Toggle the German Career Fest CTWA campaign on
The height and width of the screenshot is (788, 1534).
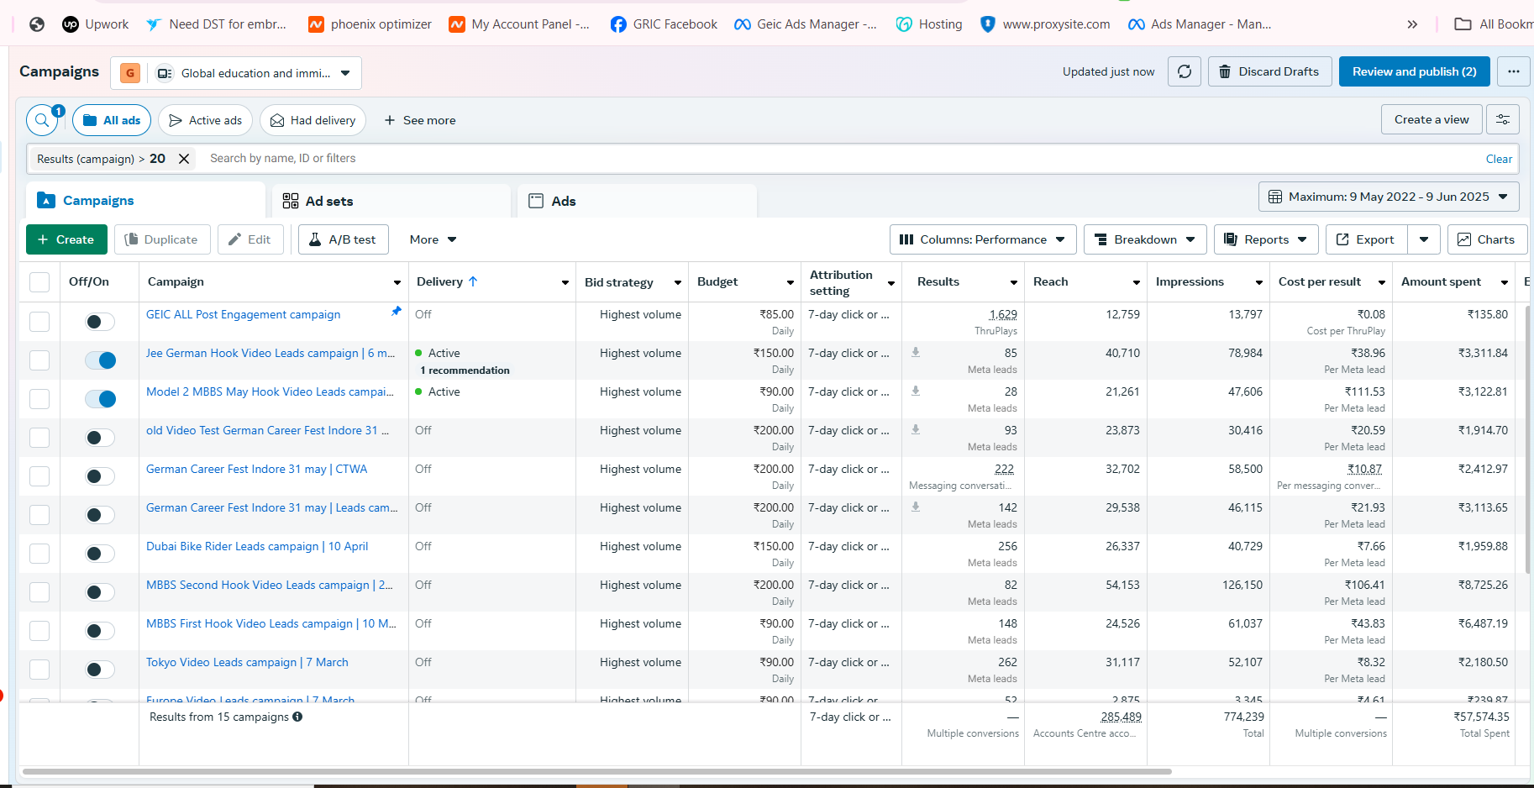[100, 476]
